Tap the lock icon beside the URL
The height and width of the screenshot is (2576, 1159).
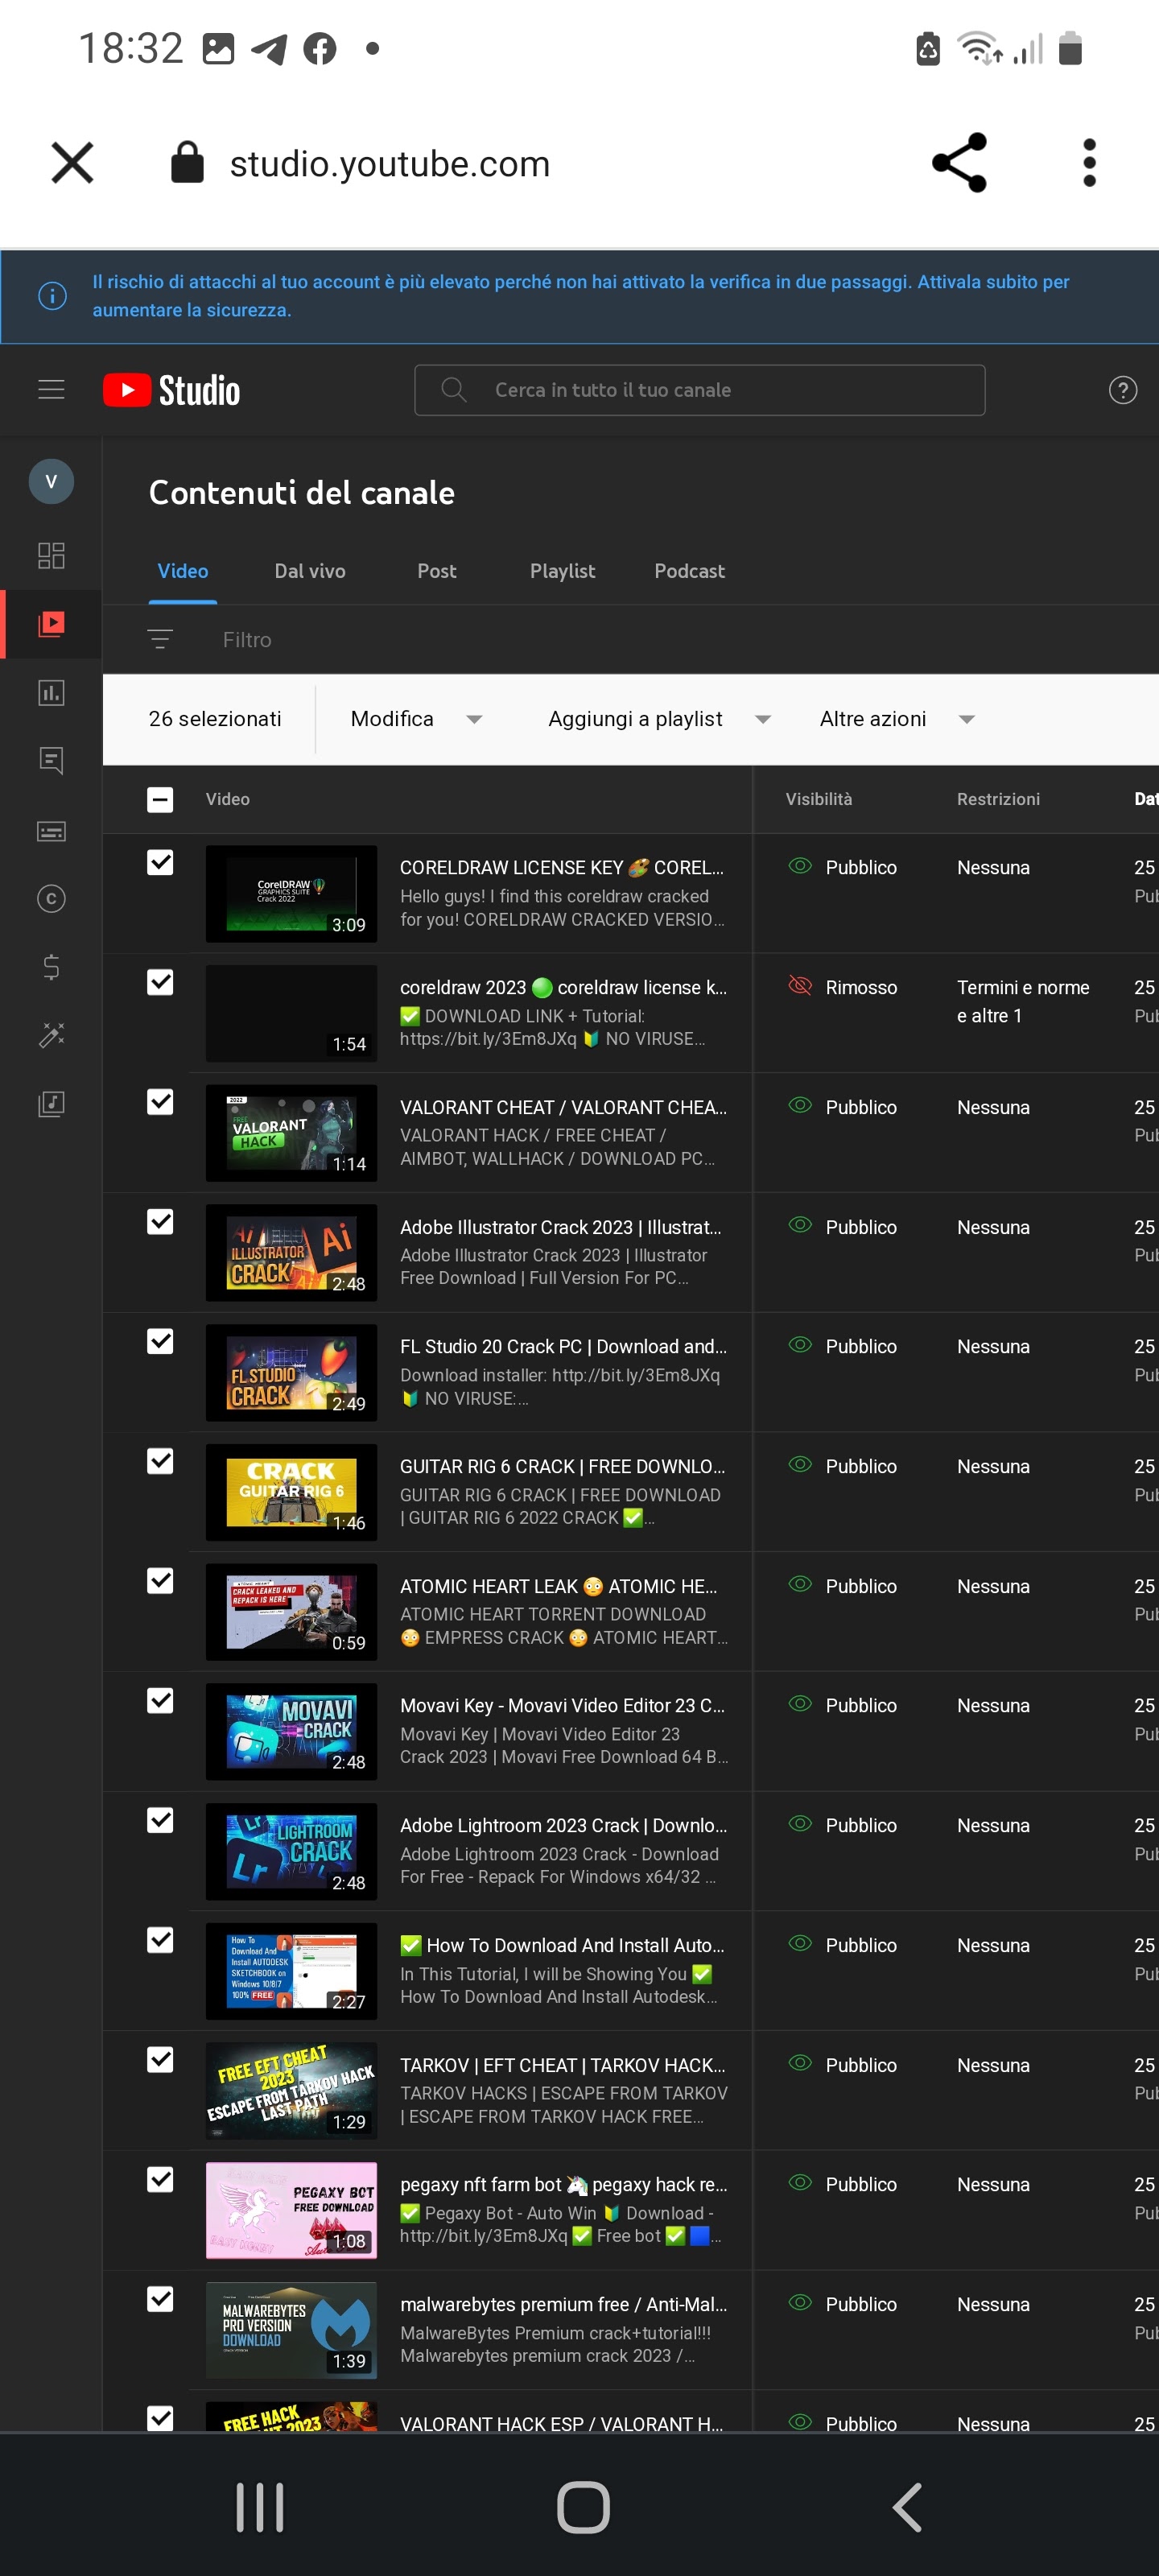(x=187, y=162)
